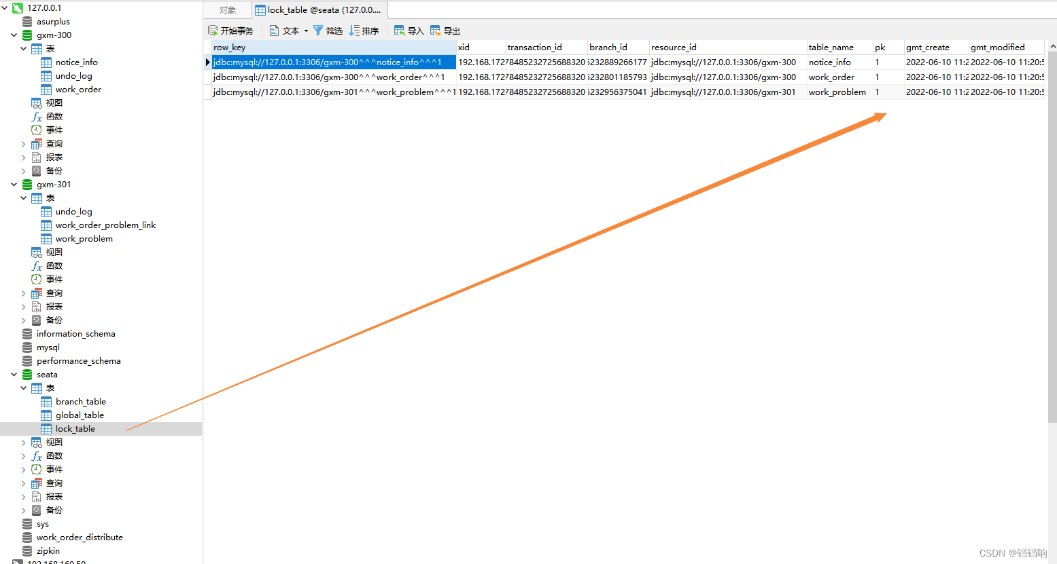Expand the 报表 folder under gxm-300
The height and width of the screenshot is (564, 1057).
coord(24,157)
